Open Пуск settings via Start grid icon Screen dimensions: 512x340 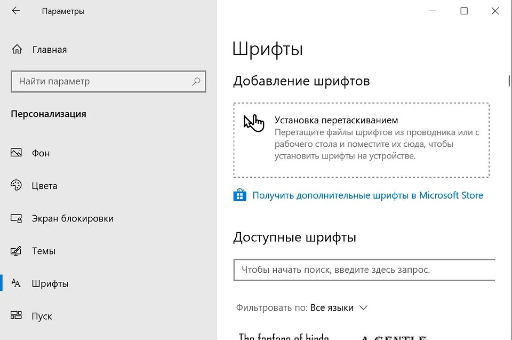pyautogui.click(x=16, y=316)
